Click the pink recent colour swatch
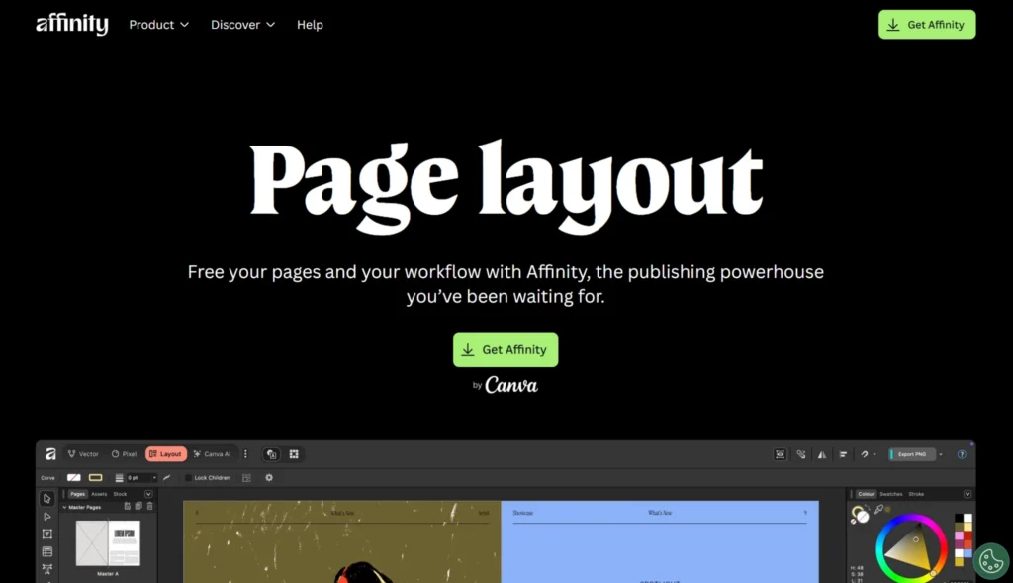 (959, 536)
